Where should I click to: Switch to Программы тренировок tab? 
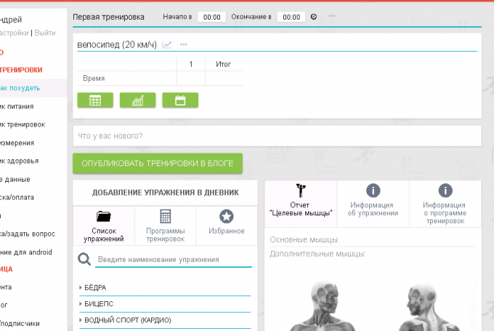click(x=165, y=226)
